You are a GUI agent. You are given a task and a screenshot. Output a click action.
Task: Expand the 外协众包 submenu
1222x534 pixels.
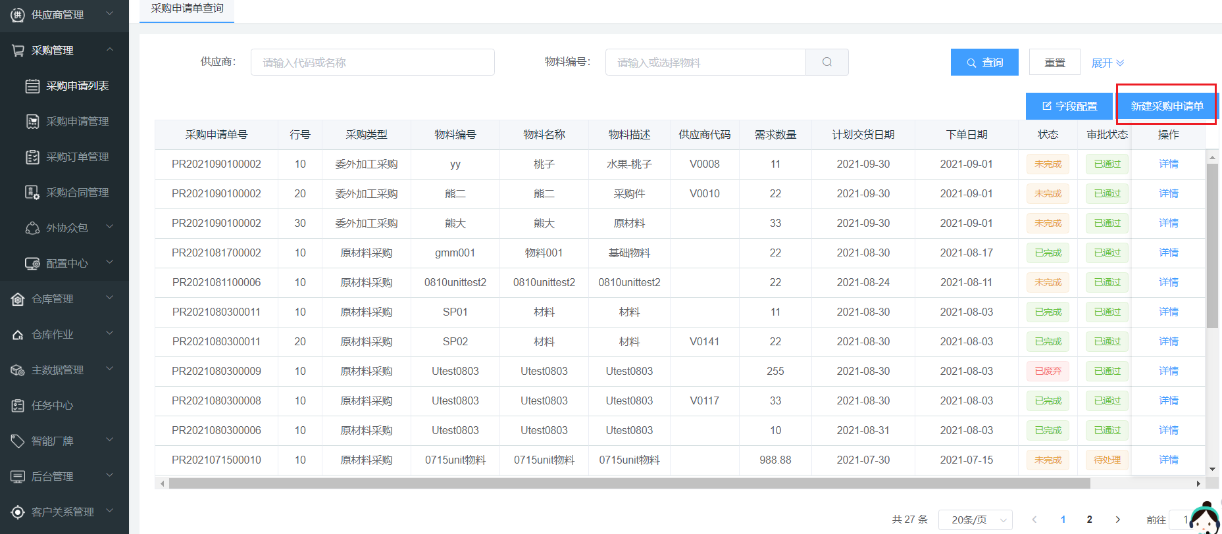(x=66, y=228)
